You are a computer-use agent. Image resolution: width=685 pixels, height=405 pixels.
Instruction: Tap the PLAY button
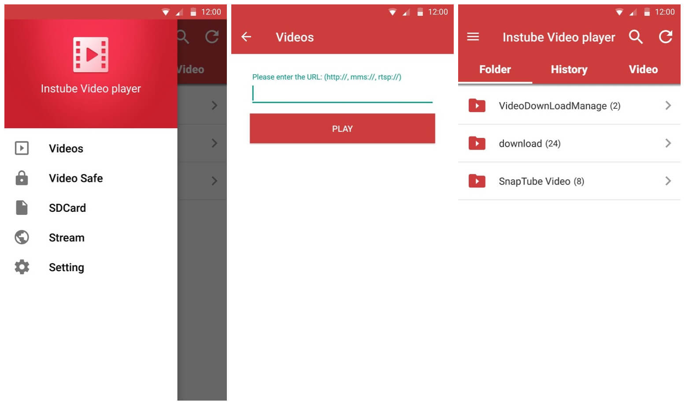342,129
